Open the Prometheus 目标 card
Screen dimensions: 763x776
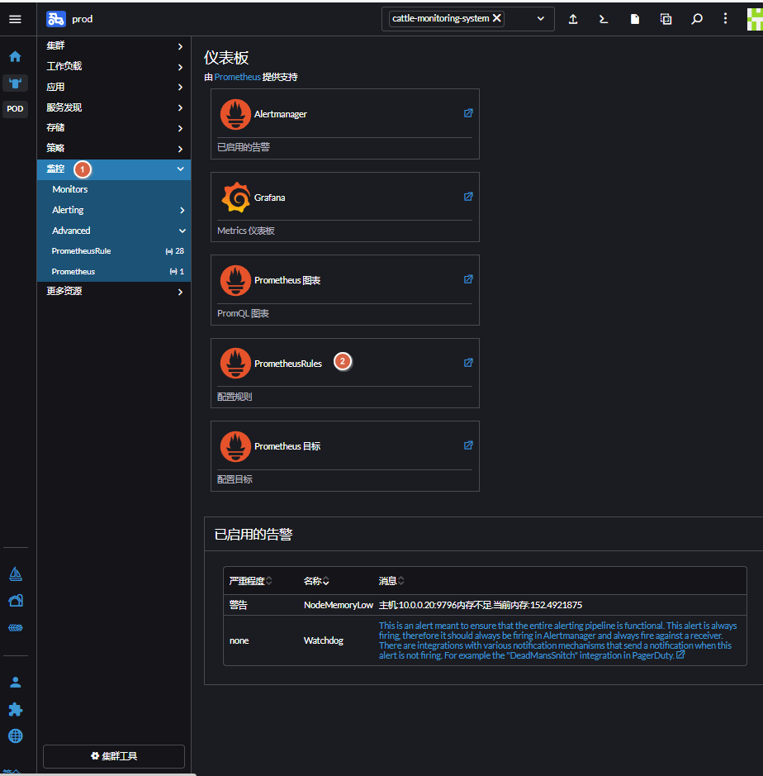344,456
